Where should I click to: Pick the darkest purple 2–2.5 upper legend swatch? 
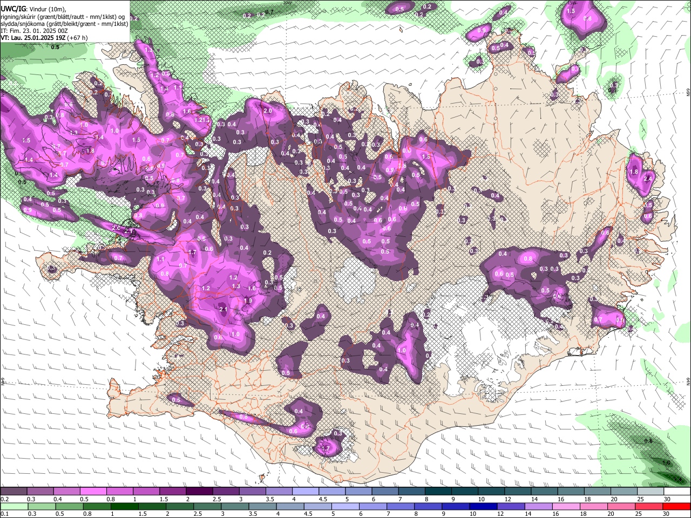(199, 492)
